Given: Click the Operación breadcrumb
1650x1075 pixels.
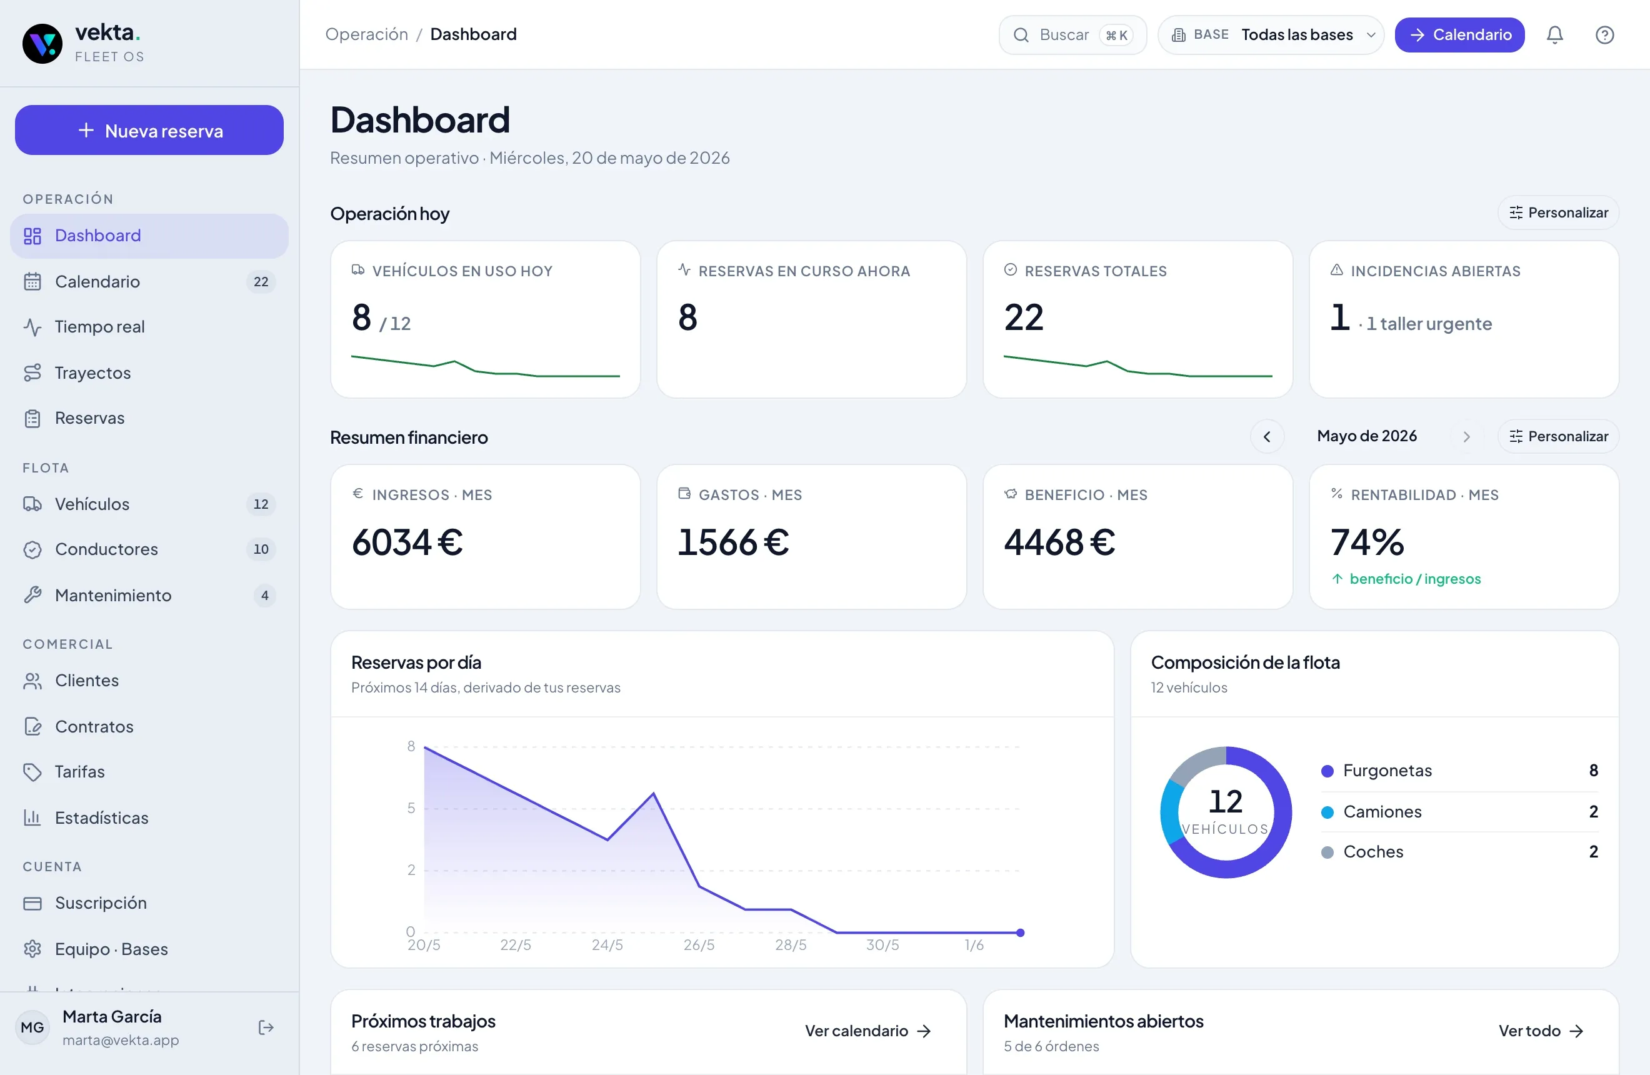Looking at the screenshot, I should 367,34.
